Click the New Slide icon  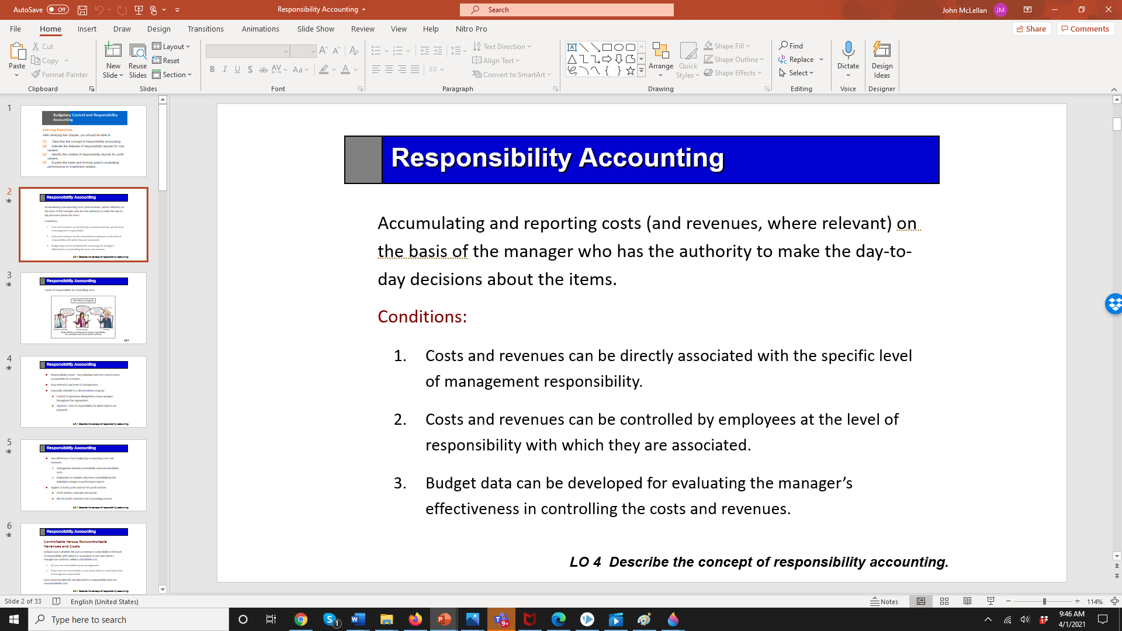[x=113, y=51]
